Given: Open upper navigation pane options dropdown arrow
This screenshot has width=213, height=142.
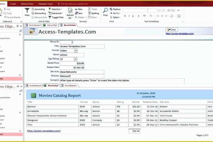Looking at the screenshot, I should coord(18,26).
